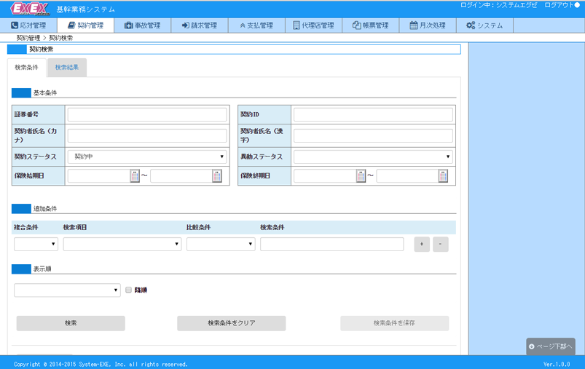
Task: Open calendar for insurance end date to
Action: [x=443, y=176]
